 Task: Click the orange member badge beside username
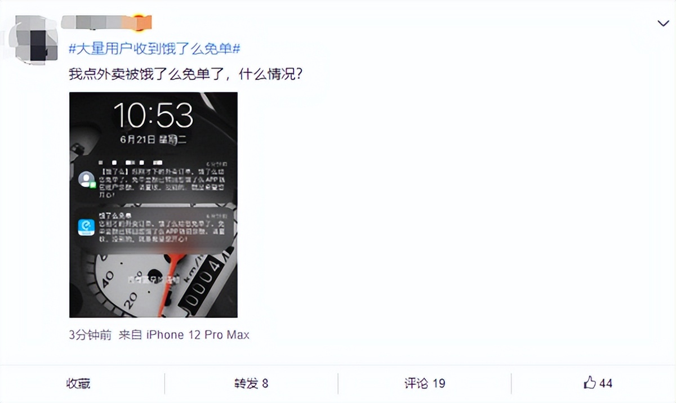[x=138, y=23]
